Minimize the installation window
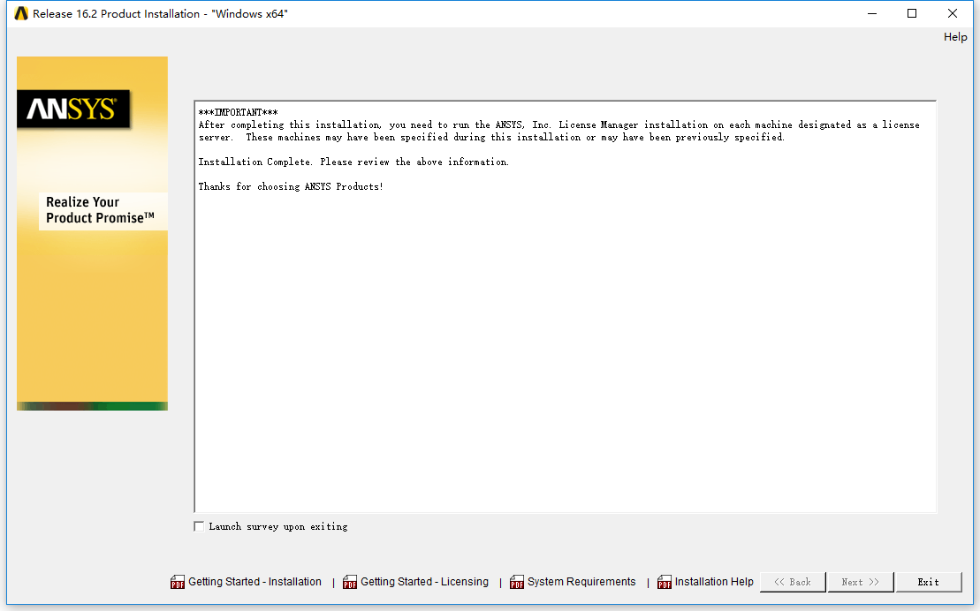This screenshot has height=611, width=980. coord(872,13)
